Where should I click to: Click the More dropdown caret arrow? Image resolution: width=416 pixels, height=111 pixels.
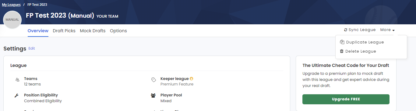(x=393, y=30)
